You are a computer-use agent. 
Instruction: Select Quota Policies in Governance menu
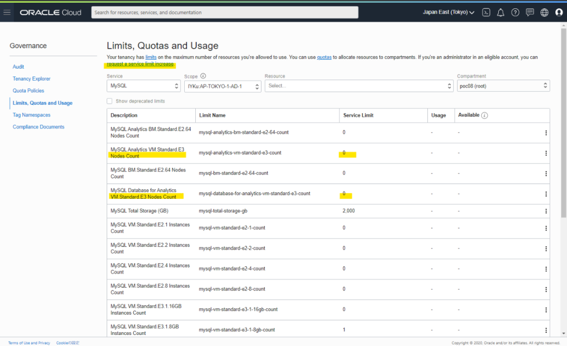28,91
